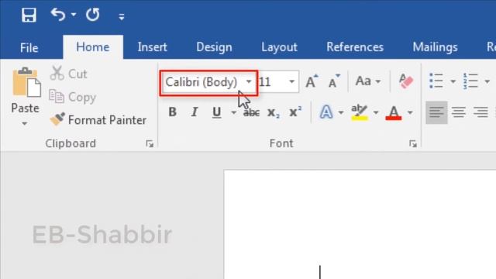
Task: Toggle Underline formatting
Action: [217, 112]
